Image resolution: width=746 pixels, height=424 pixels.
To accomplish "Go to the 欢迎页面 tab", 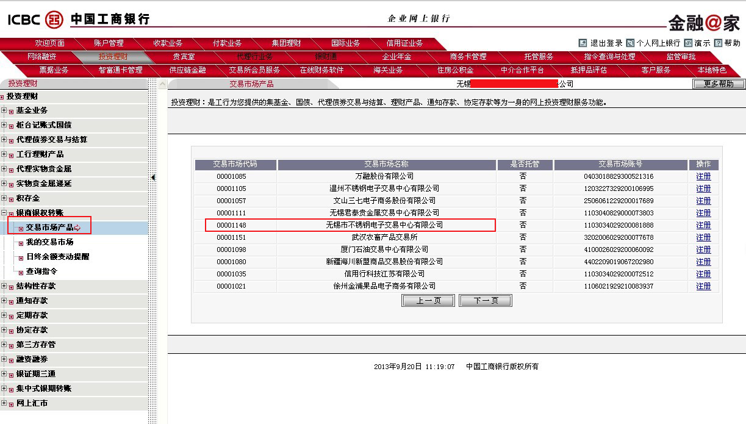I will [x=50, y=43].
